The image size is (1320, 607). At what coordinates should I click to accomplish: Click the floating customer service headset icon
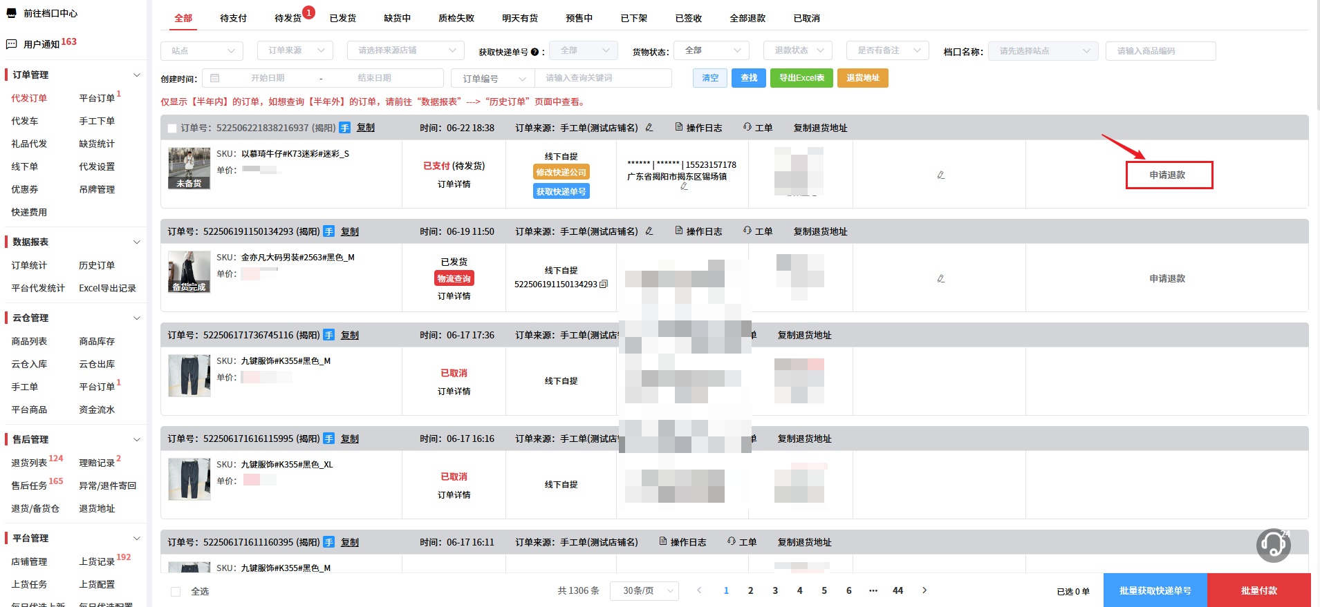coord(1273,545)
